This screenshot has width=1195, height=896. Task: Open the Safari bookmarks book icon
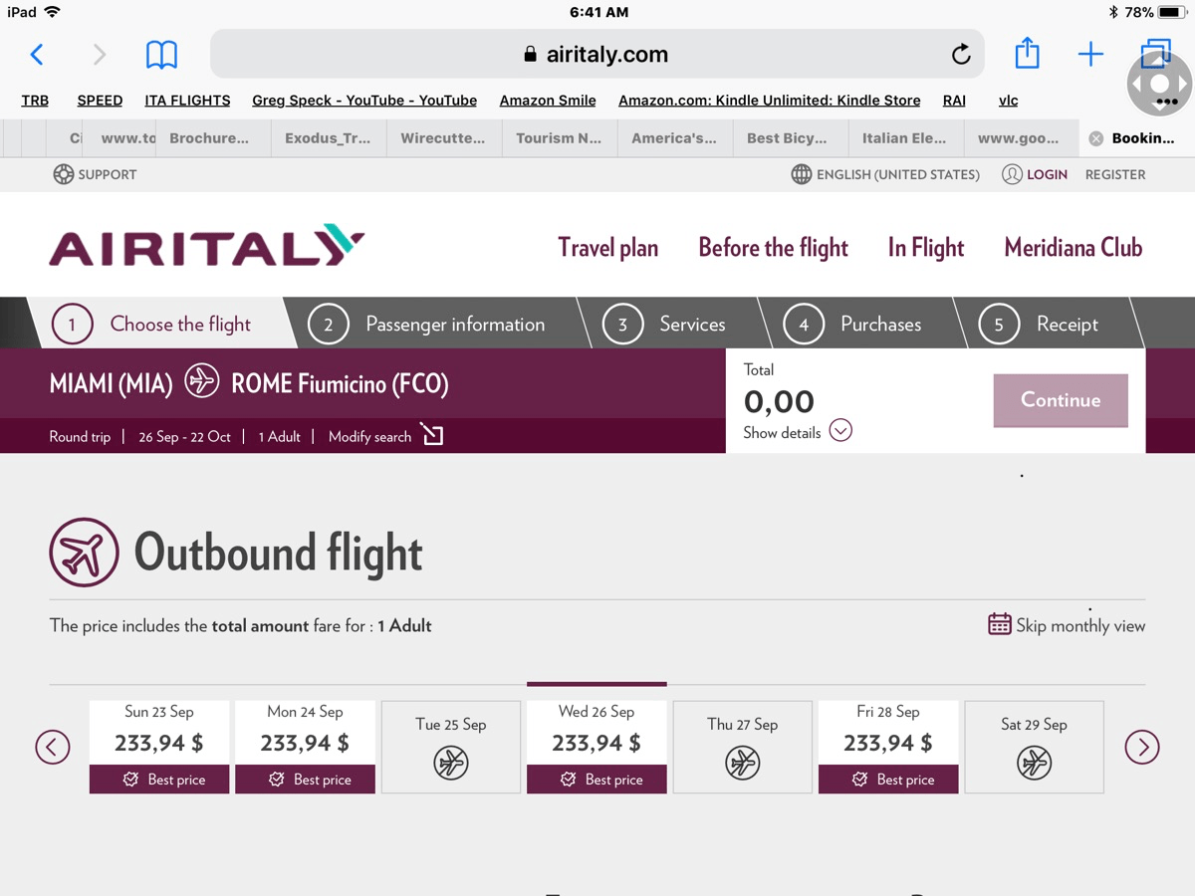pos(161,54)
